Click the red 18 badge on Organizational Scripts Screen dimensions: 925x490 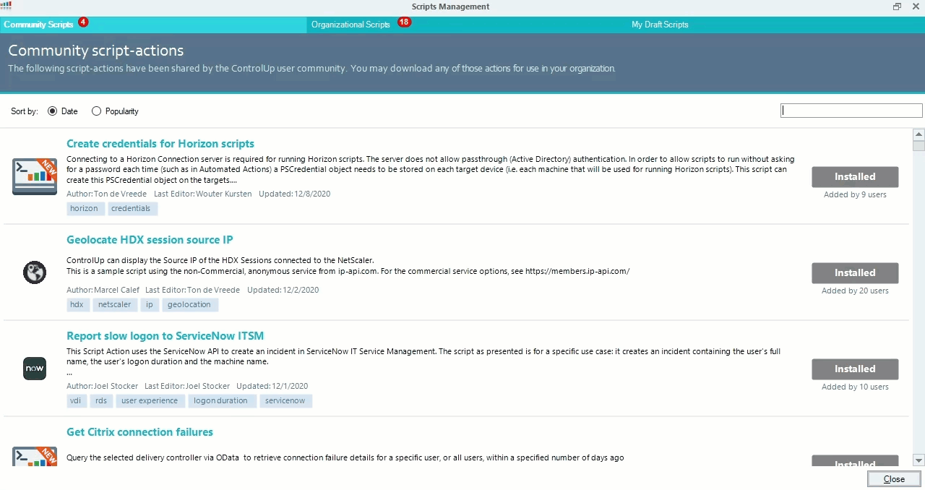coord(404,22)
